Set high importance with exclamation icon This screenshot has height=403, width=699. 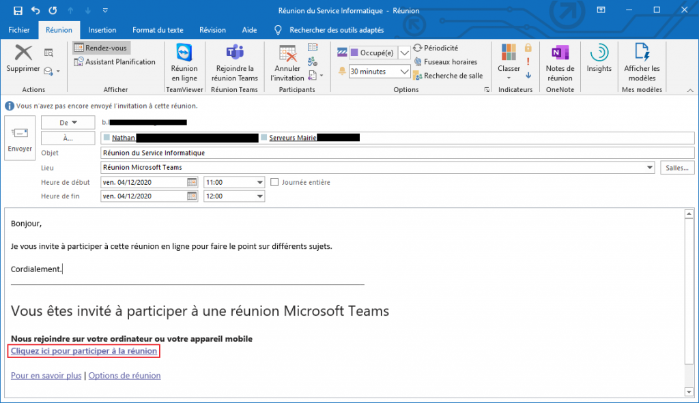point(528,61)
